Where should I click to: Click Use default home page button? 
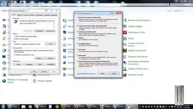(x=40, y=31)
